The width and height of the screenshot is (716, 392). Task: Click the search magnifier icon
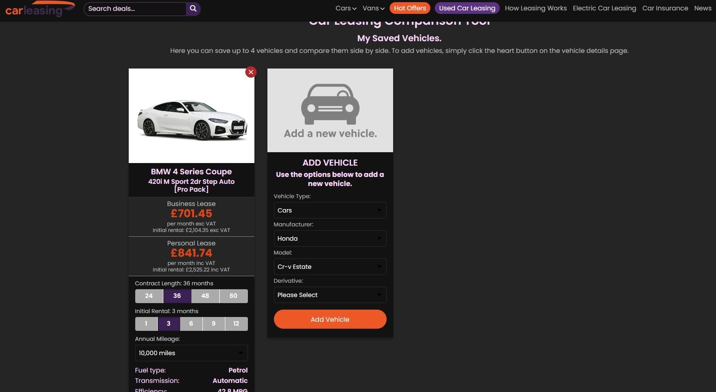[192, 8]
